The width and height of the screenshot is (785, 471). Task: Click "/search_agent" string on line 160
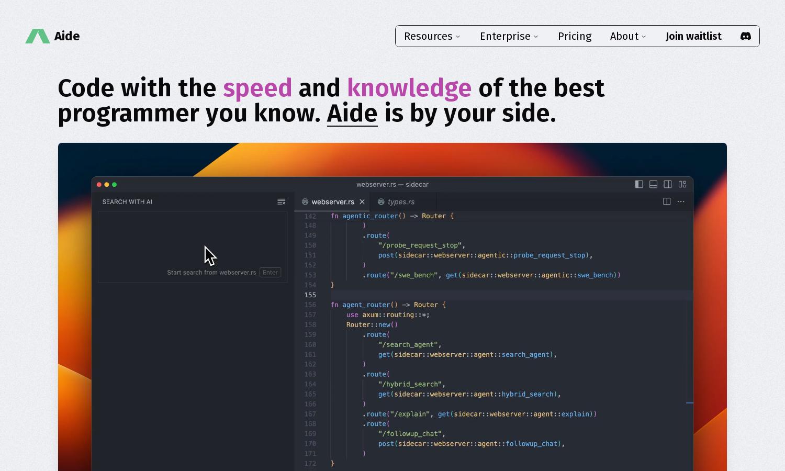[x=408, y=345]
